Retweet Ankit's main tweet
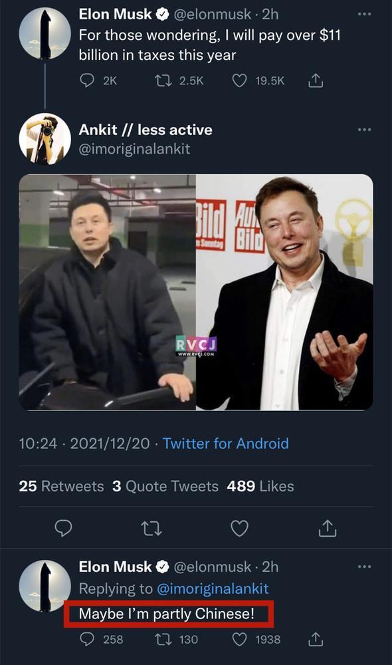392x665 pixels. [x=151, y=529]
